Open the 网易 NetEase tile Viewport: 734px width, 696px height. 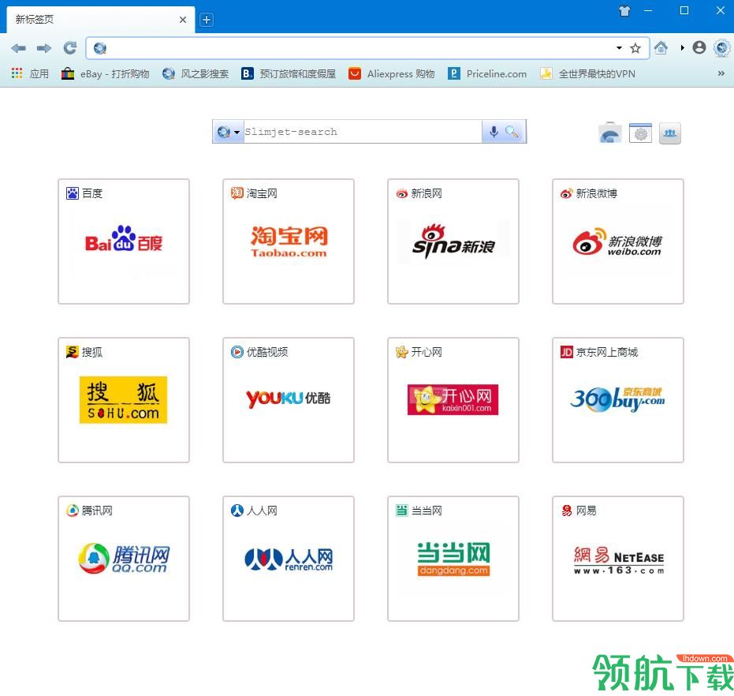(618, 559)
